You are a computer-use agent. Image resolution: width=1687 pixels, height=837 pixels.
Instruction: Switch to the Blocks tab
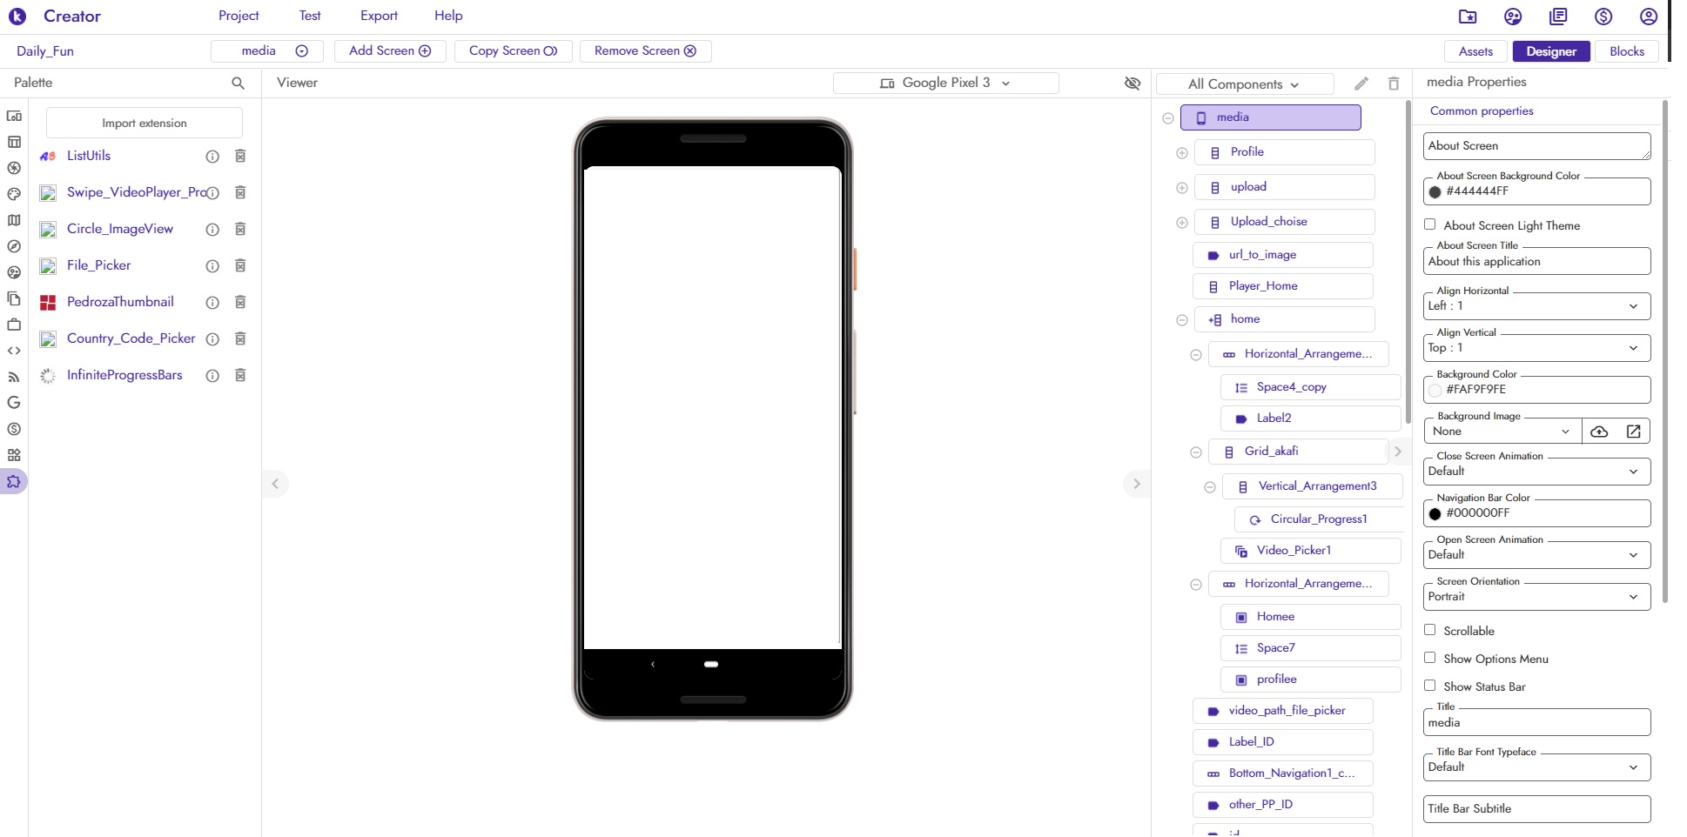1626,51
